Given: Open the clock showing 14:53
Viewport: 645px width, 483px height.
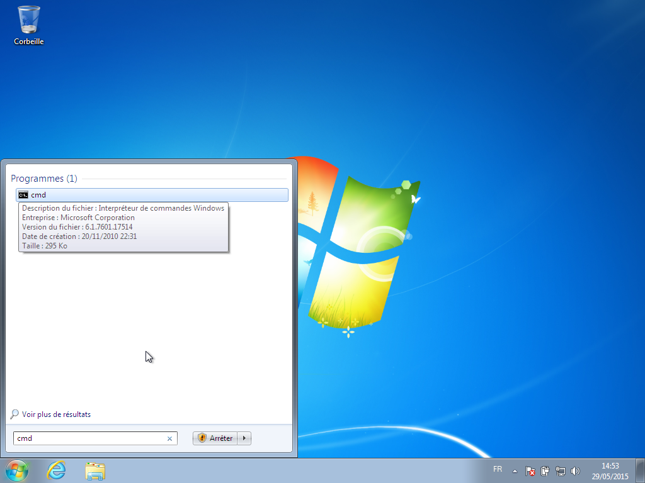Looking at the screenshot, I should [x=610, y=471].
